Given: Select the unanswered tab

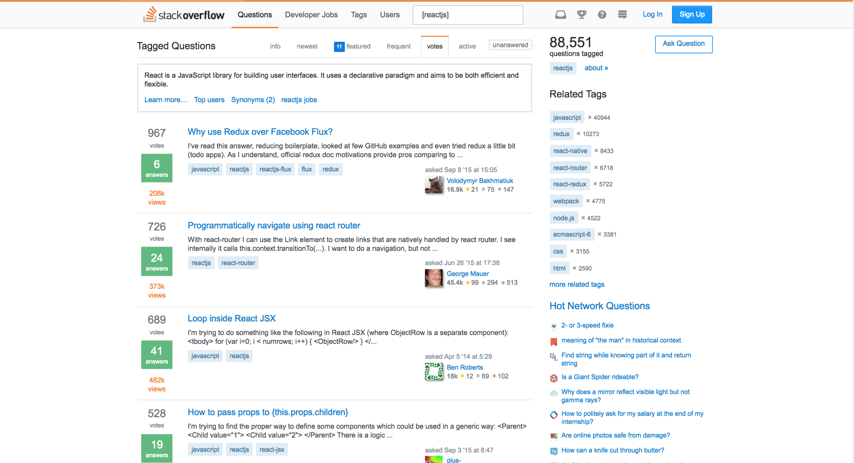Looking at the screenshot, I should point(510,45).
